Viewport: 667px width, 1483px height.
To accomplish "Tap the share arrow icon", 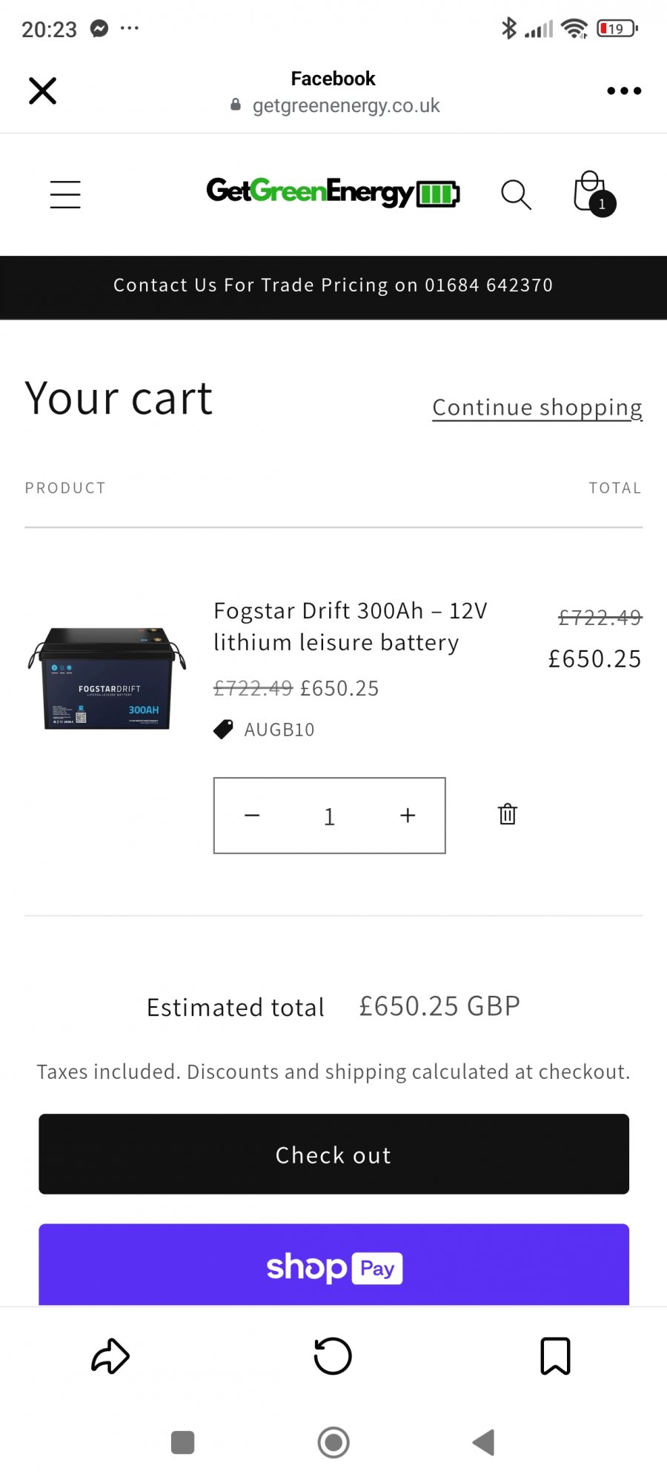I will 110,1356.
